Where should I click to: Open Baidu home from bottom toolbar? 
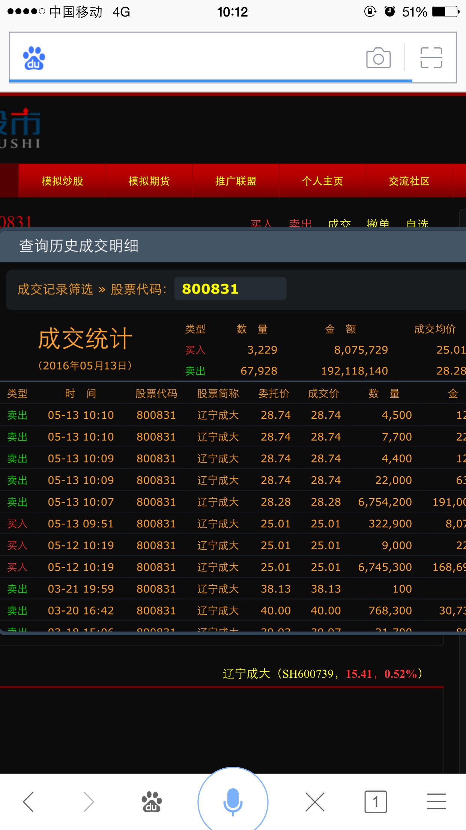click(151, 801)
